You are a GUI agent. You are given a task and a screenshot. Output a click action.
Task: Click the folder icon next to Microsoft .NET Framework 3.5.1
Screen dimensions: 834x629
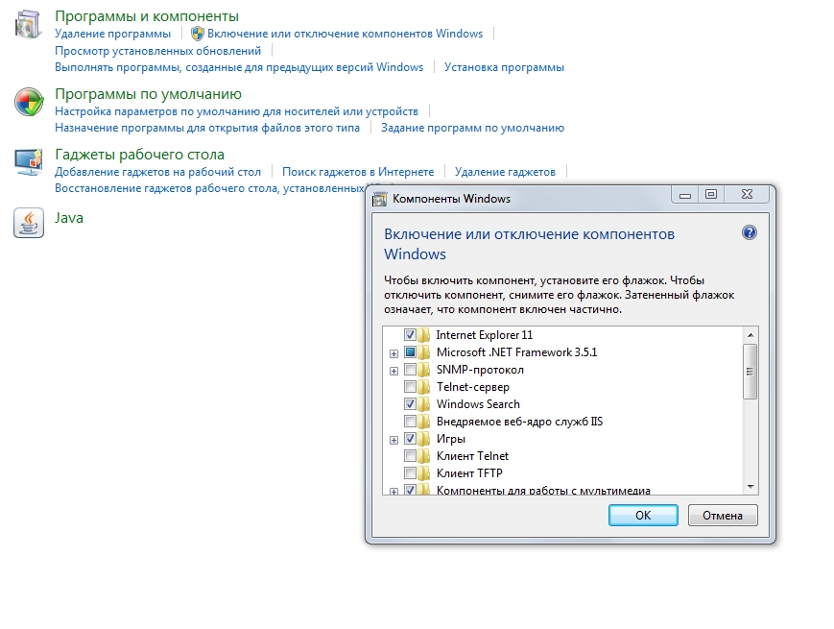tap(424, 352)
